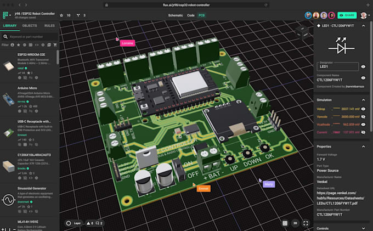Edit the Designator field LED1

(x=337, y=66)
